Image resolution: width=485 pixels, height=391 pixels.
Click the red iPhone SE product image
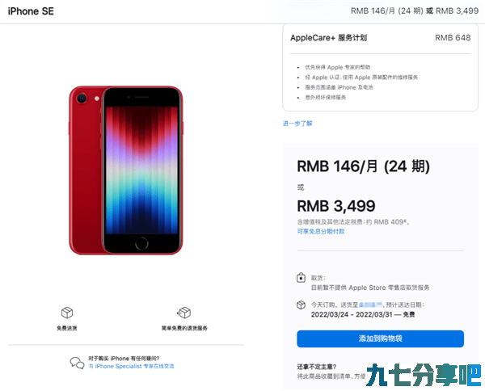pos(125,170)
